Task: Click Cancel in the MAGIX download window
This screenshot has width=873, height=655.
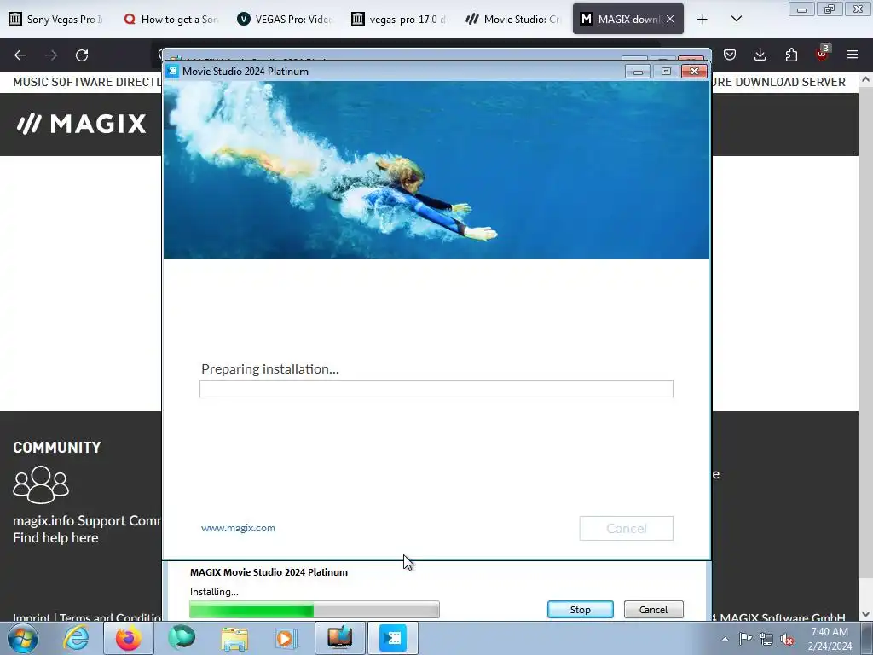Action: tap(653, 609)
